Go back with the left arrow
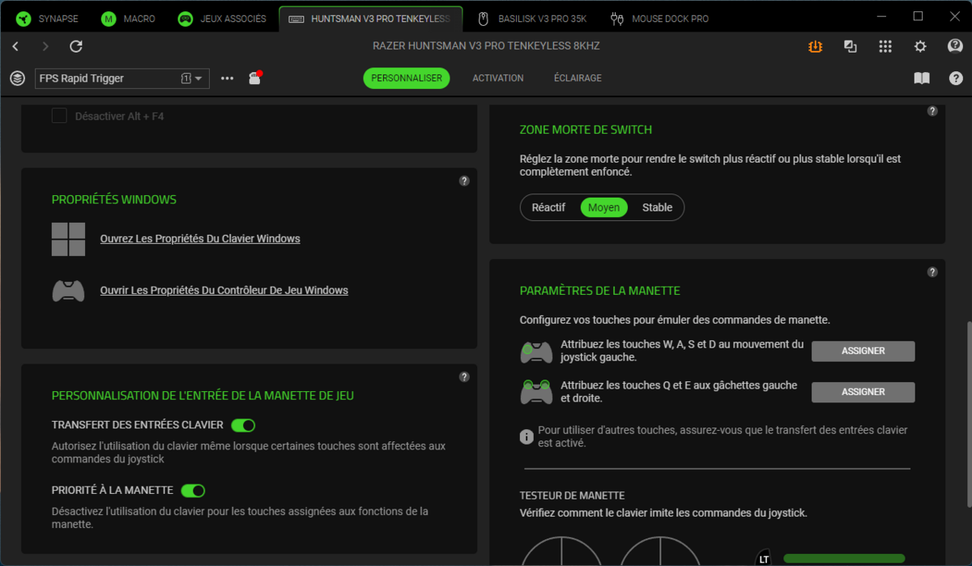 15,46
